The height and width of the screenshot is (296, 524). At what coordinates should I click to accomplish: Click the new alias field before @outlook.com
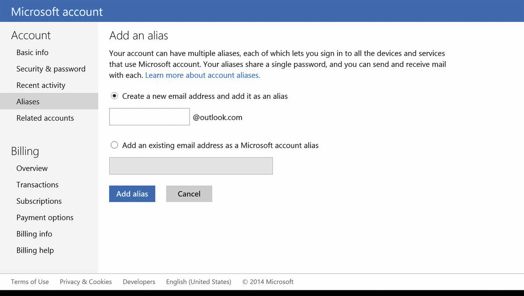pyautogui.click(x=149, y=117)
